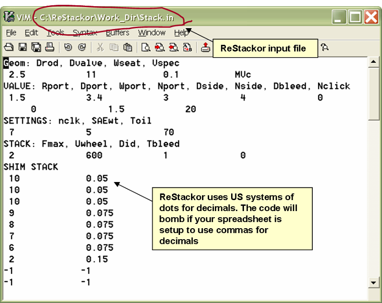Click the '8' shim diameter value
The width and height of the screenshot is (382, 303).
point(11,224)
